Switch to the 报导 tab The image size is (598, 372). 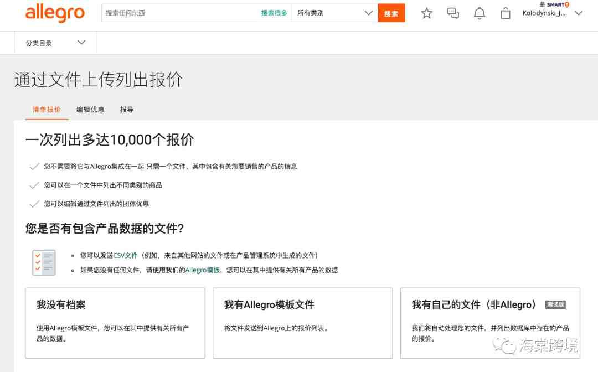[x=127, y=110]
